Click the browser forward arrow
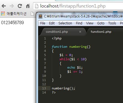This screenshot has height=103, width=123. point(12,6)
